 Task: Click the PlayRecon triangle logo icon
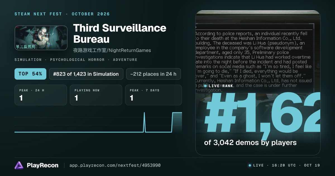[19, 165]
